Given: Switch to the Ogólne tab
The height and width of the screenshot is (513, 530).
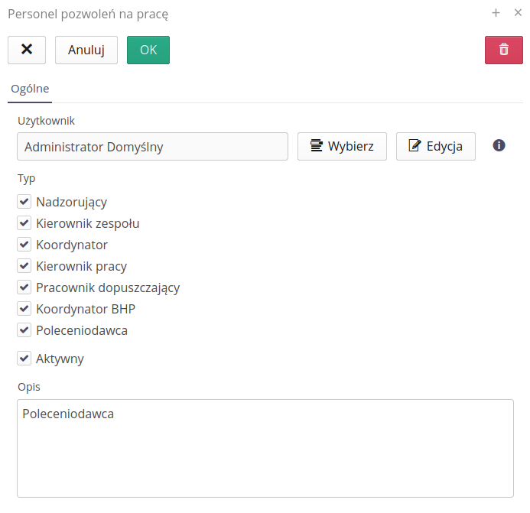Looking at the screenshot, I should point(30,89).
